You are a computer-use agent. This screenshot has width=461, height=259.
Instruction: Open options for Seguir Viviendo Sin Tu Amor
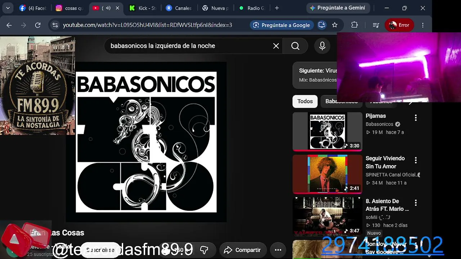click(x=416, y=160)
